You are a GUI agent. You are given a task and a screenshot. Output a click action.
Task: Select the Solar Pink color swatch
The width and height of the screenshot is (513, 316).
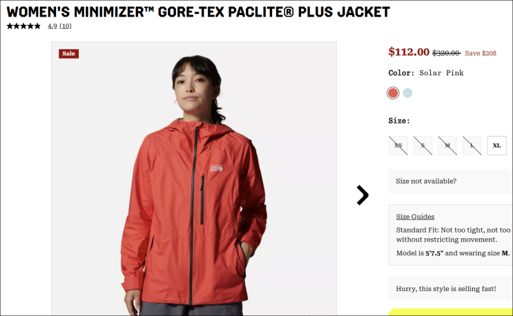(393, 93)
